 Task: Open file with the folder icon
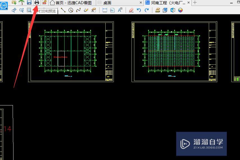[x=14, y=3]
